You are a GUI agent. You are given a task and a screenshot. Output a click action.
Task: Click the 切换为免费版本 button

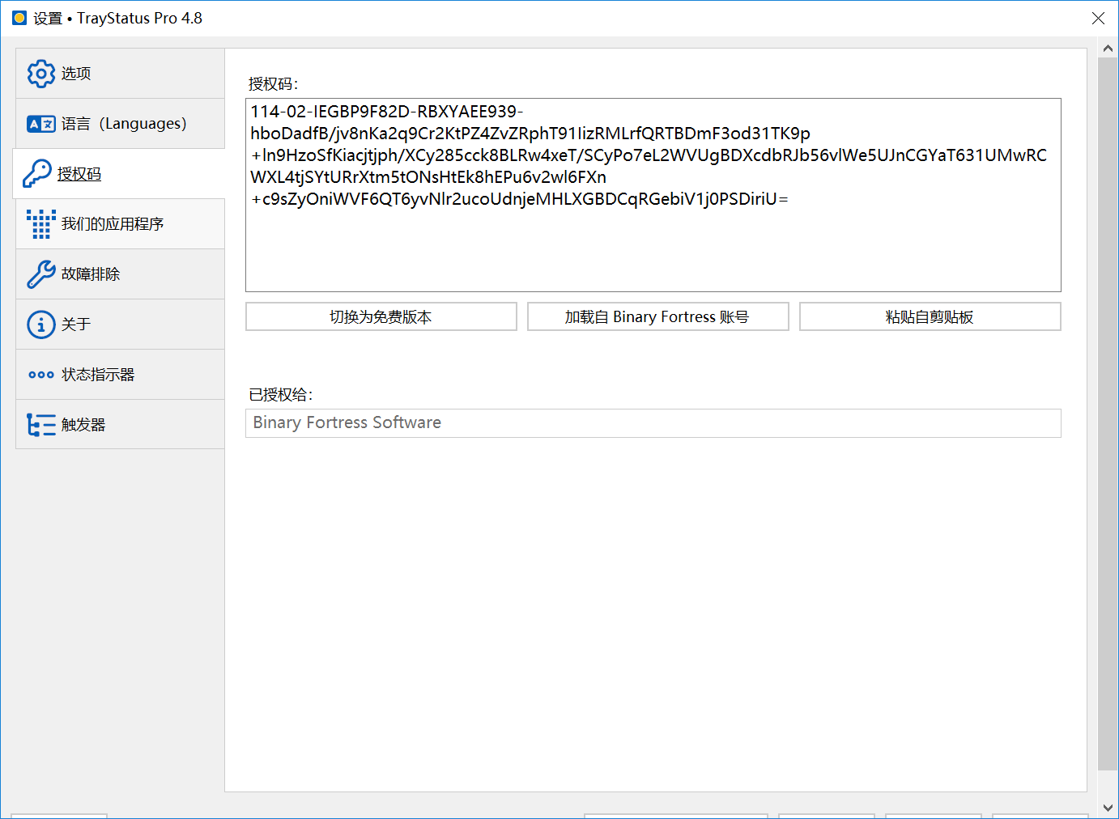click(x=381, y=316)
